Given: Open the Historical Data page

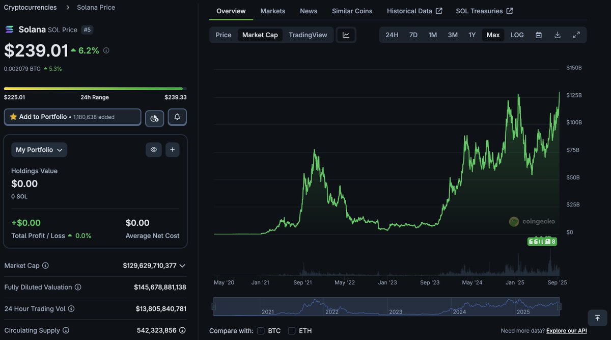Looking at the screenshot, I should click(410, 11).
